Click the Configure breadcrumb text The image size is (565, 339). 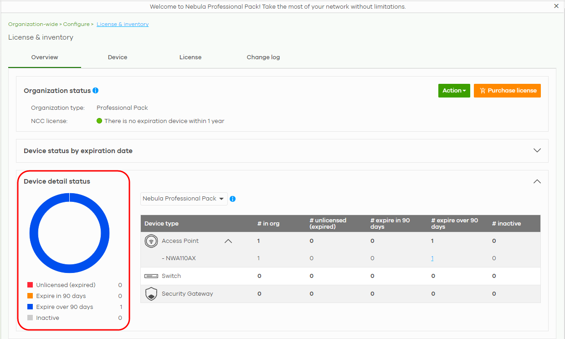coord(76,24)
